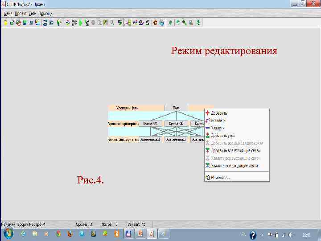Viewport: 321px width, 241px height.
Task: Select the Критерий2 node
Action: click(176, 124)
